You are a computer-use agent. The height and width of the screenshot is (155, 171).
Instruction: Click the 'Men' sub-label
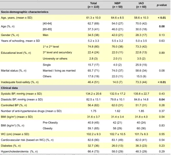point(46,35)
